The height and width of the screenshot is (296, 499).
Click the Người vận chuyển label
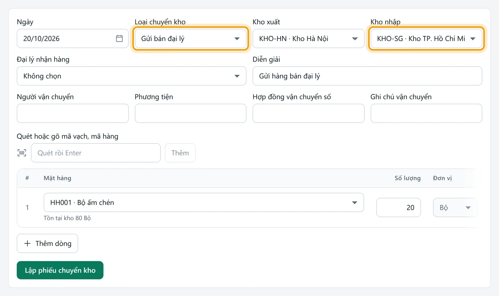45,97
